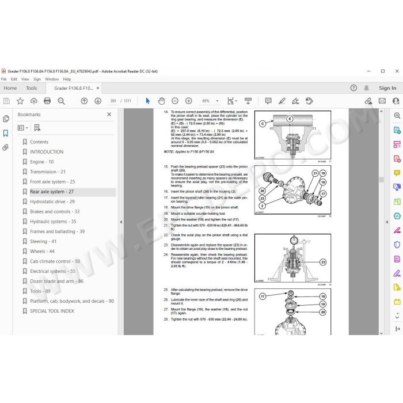Expand more tools chevron in right pane
403x403 pixels.
(397, 316)
